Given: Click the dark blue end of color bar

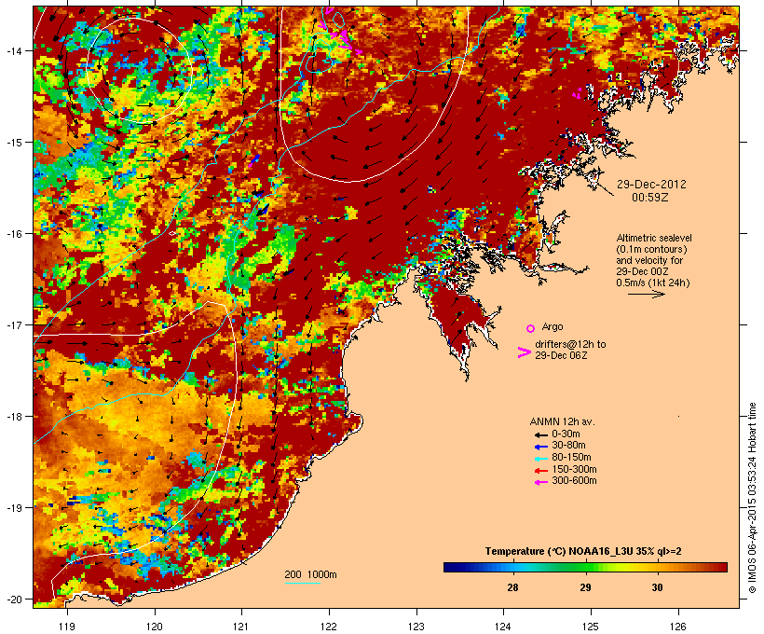Looking at the screenshot, I should pyautogui.click(x=450, y=567).
